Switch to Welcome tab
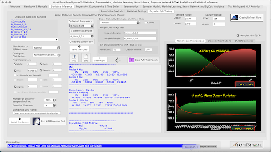 [x=15, y=7]
